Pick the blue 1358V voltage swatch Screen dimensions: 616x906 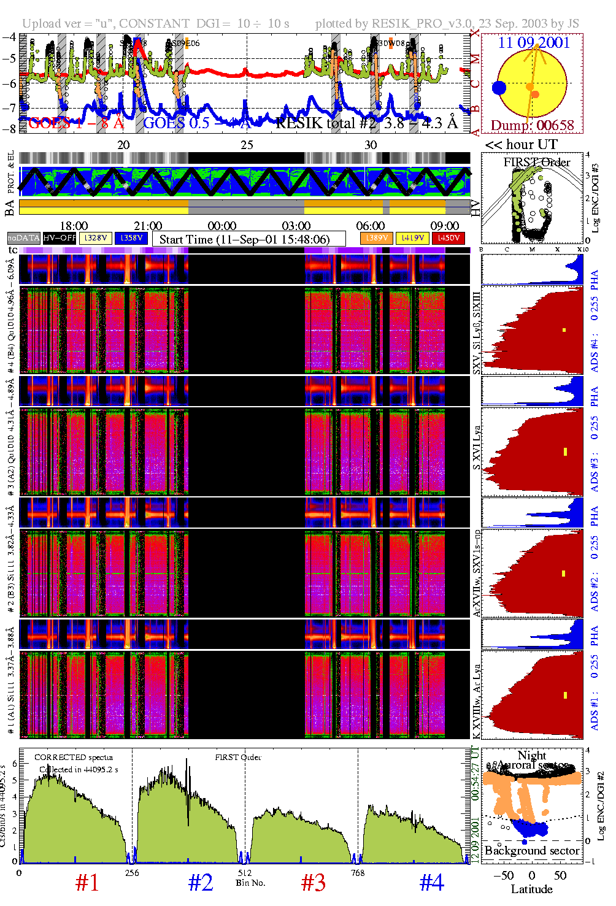click(x=131, y=238)
